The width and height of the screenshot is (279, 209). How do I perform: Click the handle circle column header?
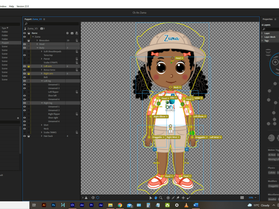(68, 33)
